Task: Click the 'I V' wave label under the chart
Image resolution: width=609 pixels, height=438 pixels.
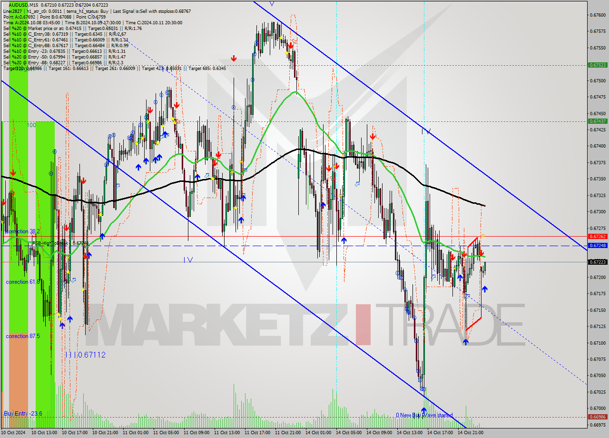Action: (188, 260)
